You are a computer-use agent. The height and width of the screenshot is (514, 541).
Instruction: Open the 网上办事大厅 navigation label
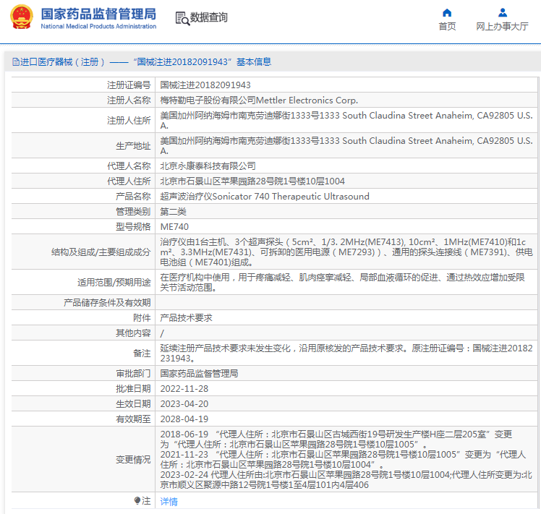502,27
